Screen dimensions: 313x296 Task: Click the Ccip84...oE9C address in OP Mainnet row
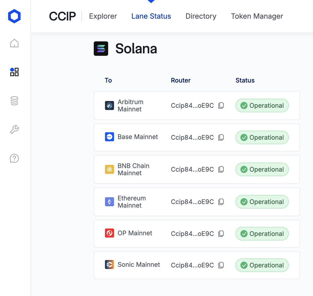click(192, 234)
